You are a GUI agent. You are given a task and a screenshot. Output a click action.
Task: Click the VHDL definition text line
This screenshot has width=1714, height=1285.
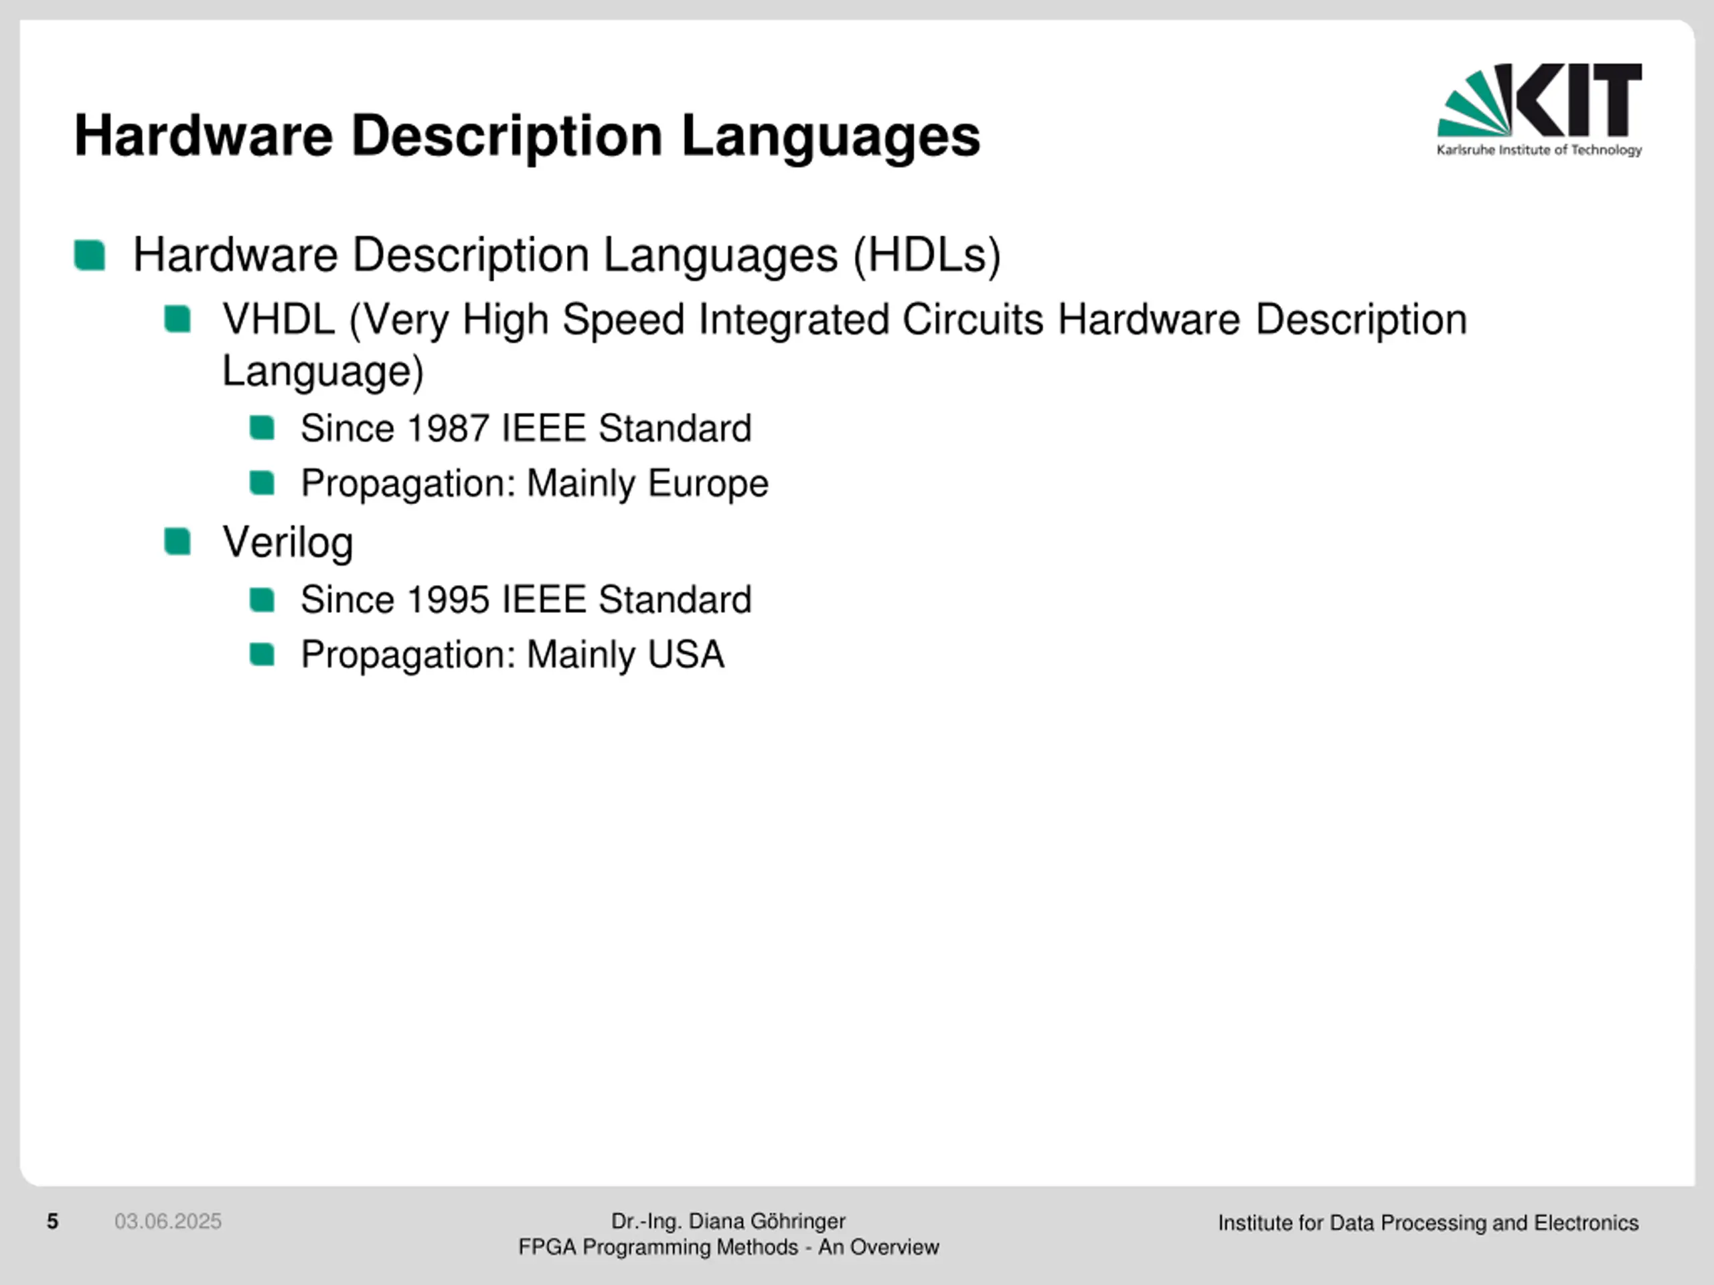(x=844, y=319)
